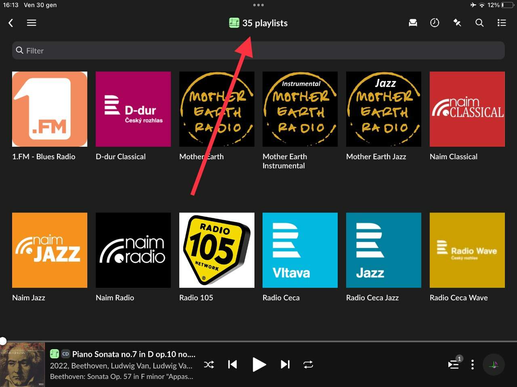Click the Filter input field
Viewport: 517px width, 387px height.
coord(258,50)
